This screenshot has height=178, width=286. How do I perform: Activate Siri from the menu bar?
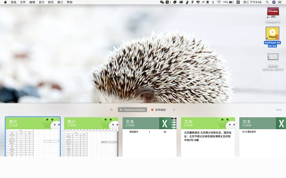coord(274,2)
